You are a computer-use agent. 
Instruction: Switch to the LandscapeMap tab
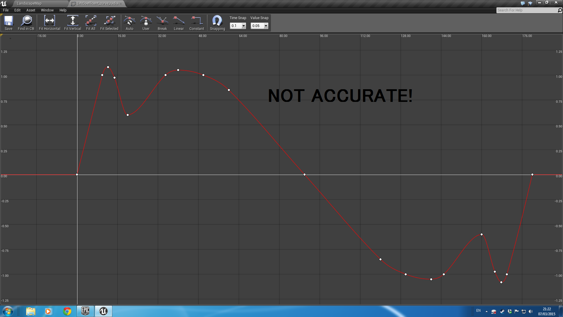29,4
